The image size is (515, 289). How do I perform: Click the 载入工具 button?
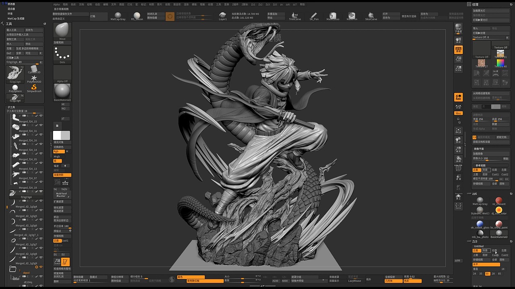click(x=14, y=30)
